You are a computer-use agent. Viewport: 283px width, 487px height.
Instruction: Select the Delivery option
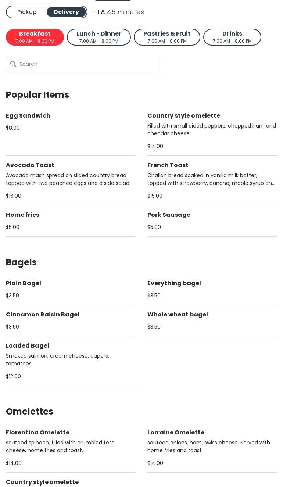tap(66, 12)
